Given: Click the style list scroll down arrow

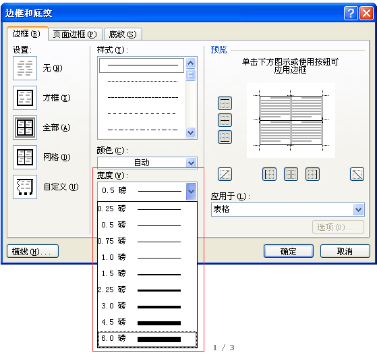Looking at the screenshot, I should [191, 132].
